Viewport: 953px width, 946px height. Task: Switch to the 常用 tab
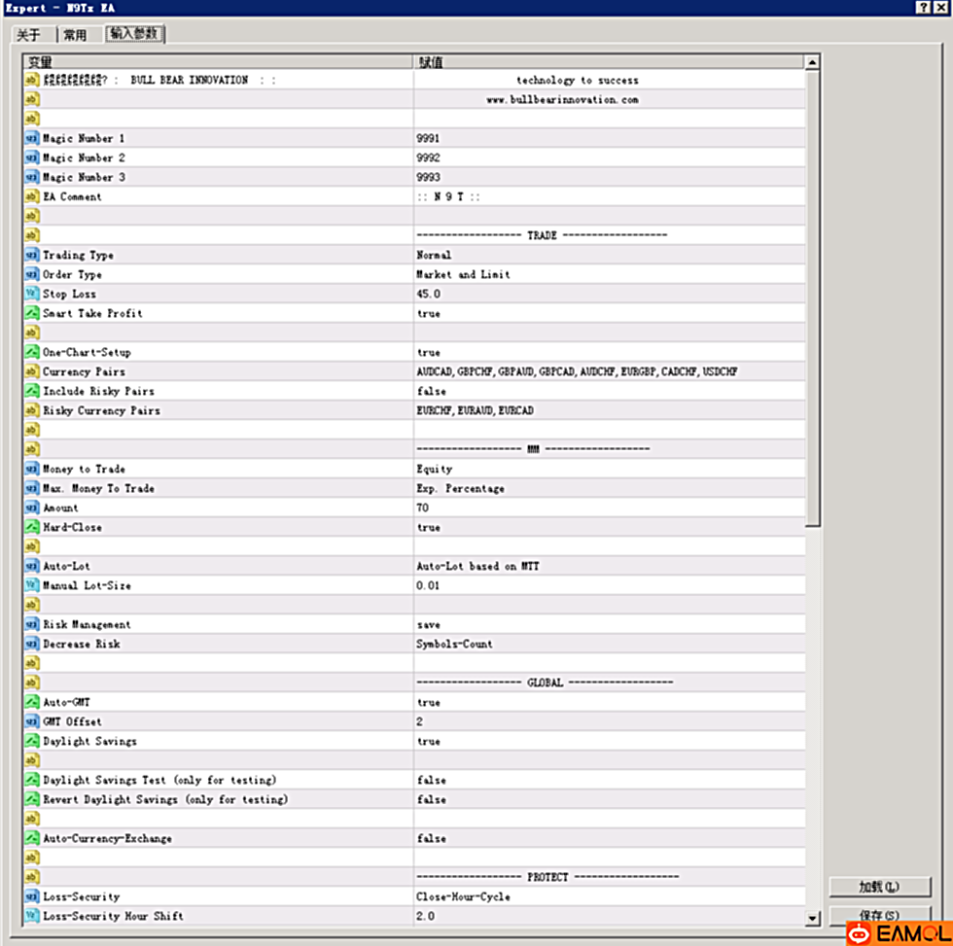pos(76,35)
